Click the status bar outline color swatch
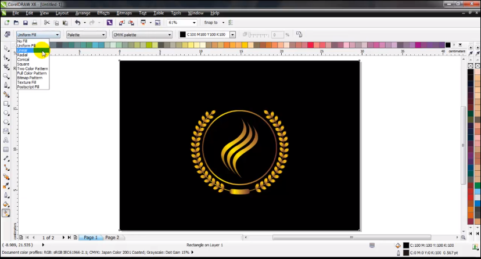 (x=406, y=253)
